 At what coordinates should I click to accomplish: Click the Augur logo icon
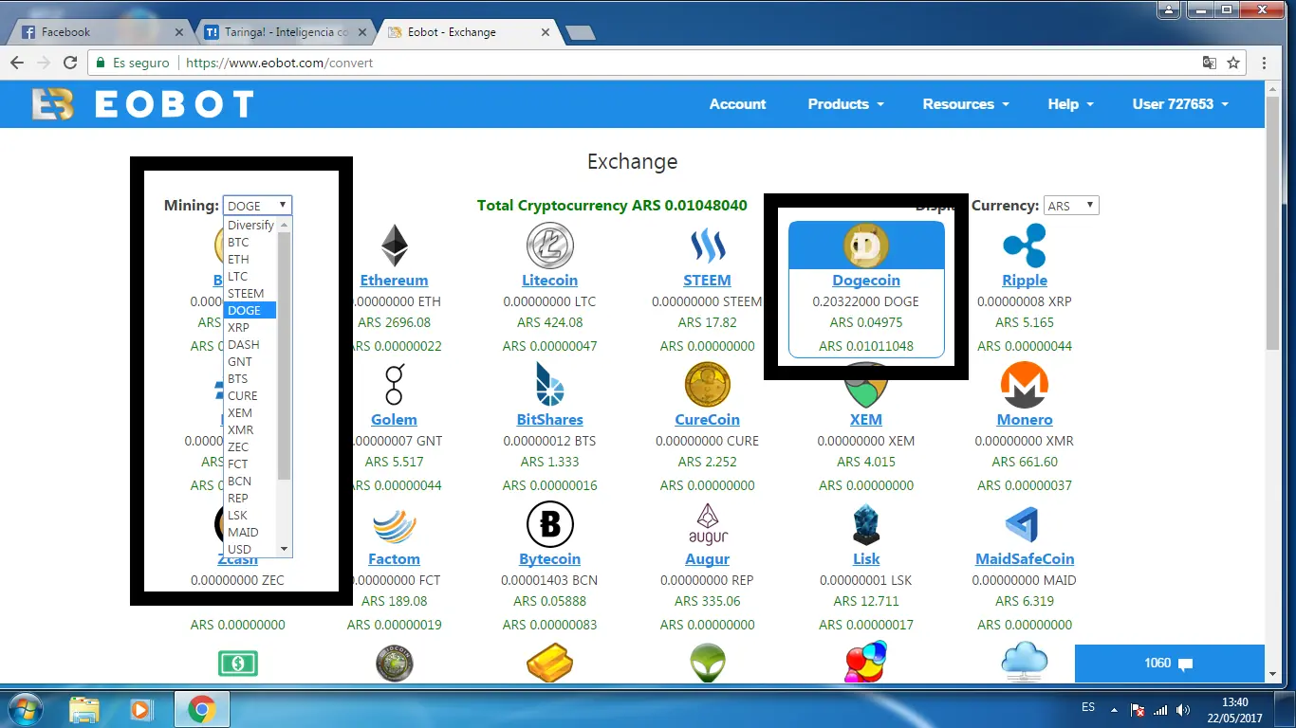pyautogui.click(x=708, y=524)
